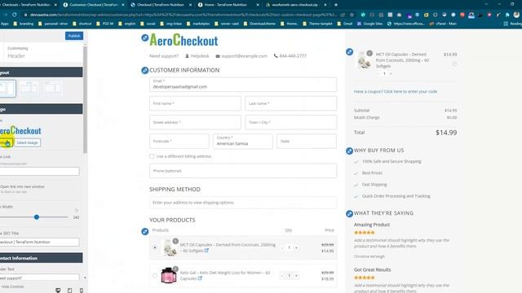Switch to tablet preview device icon
The height and width of the screenshot is (293, 522).
coord(69,291)
